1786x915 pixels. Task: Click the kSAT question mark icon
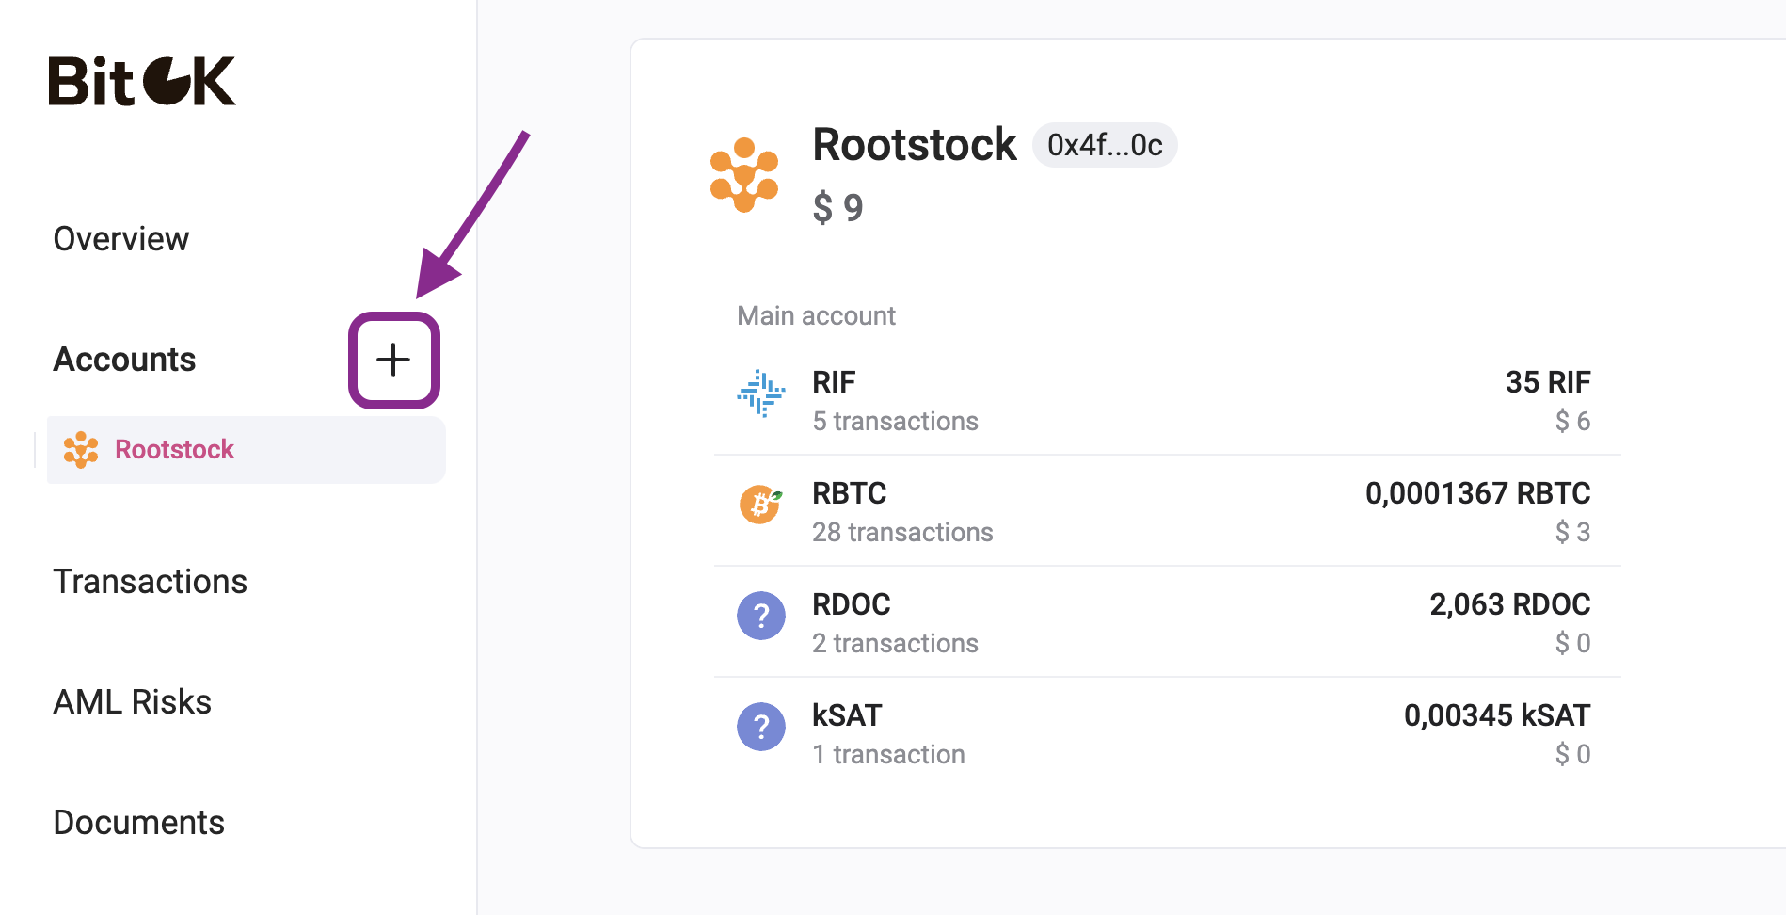tap(760, 727)
